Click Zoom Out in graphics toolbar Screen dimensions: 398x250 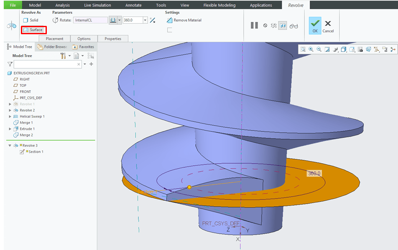tap(319, 49)
